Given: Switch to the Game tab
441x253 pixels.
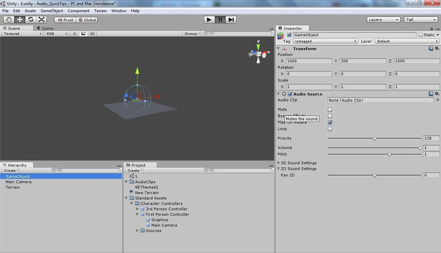Looking at the screenshot, I should coord(45,28).
